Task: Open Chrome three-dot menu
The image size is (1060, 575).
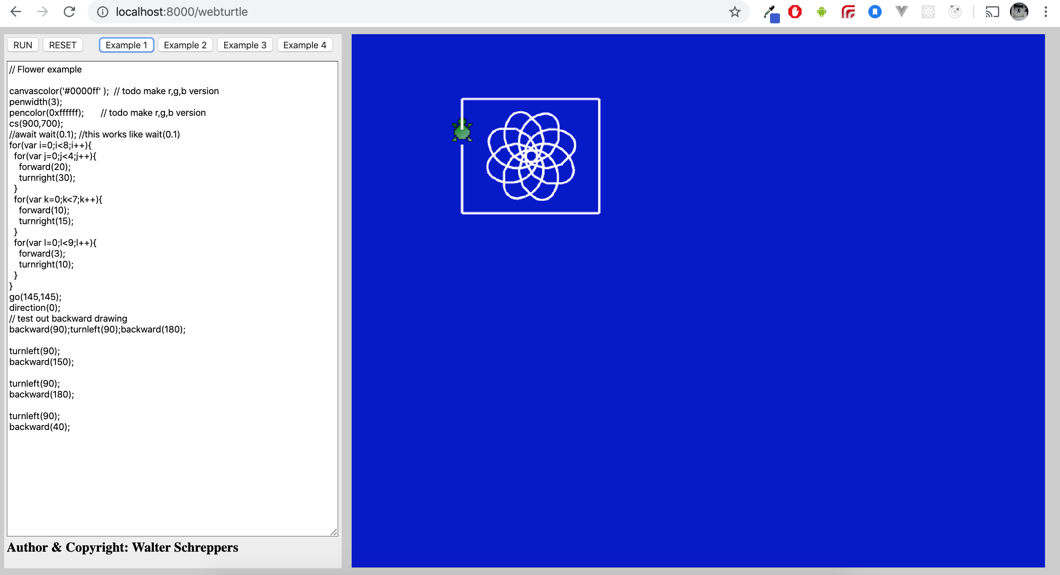Action: click(1046, 12)
